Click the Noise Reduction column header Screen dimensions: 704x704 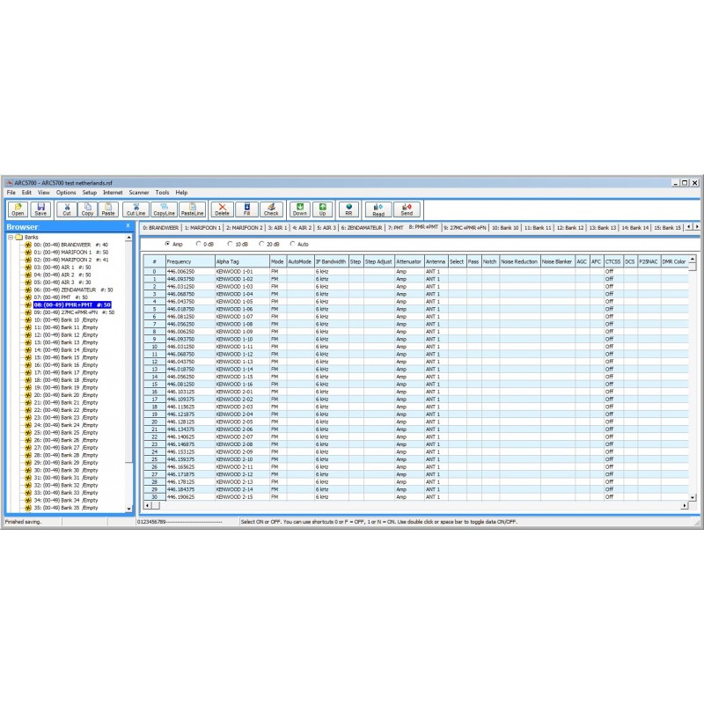[x=519, y=261]
